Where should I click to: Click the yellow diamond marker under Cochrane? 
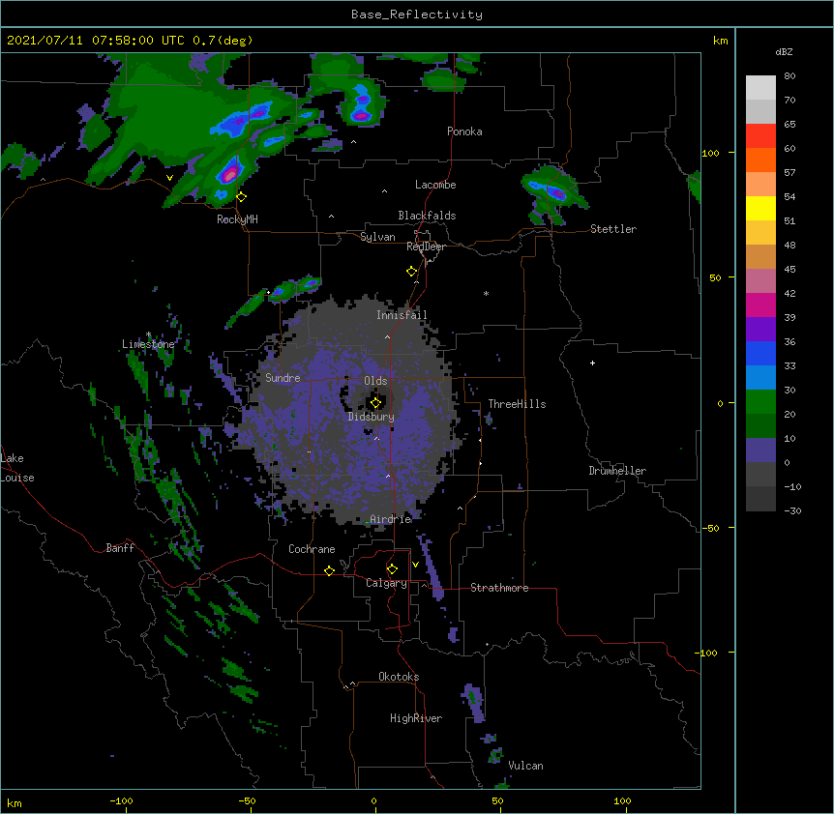[x=329, y=570]
